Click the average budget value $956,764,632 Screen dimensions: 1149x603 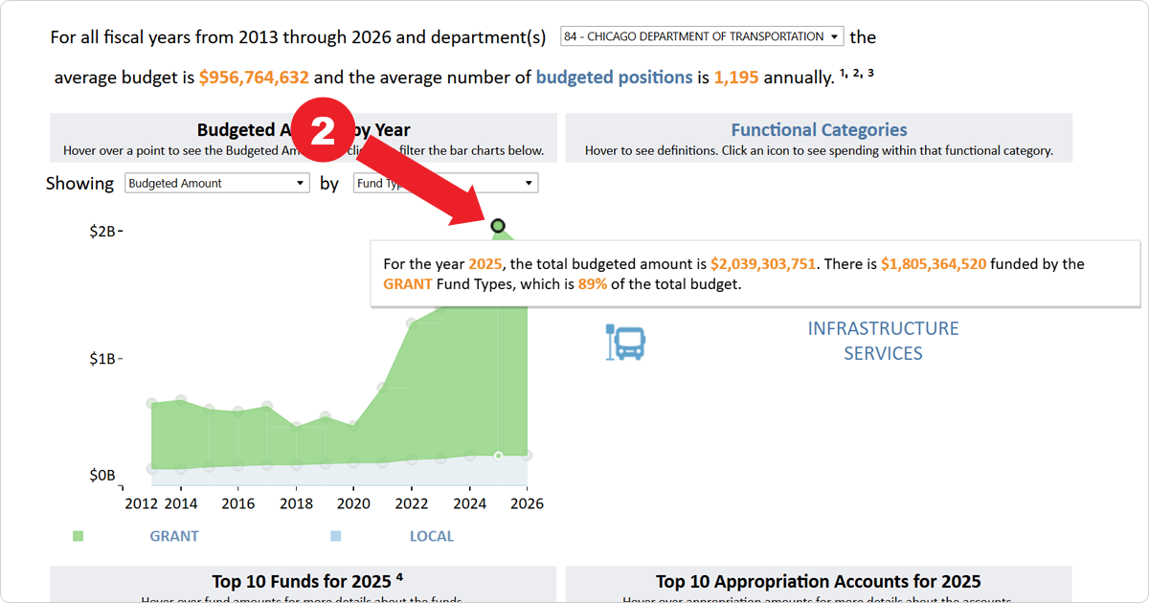pyautogui.click(x=254, y=78)
